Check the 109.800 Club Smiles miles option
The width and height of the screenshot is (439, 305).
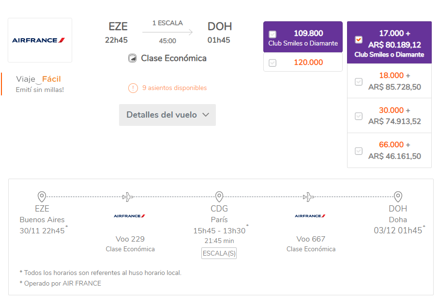[272, 34]
